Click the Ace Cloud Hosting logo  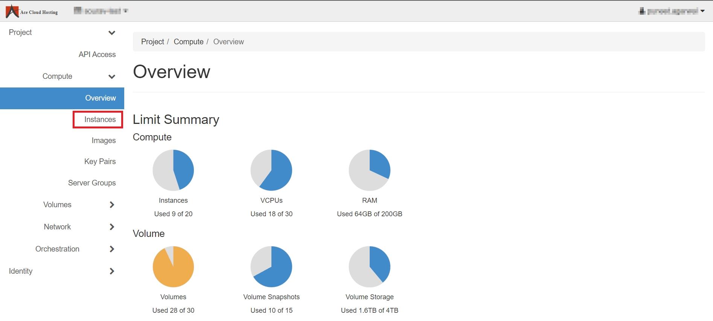(x=32, y=11)
